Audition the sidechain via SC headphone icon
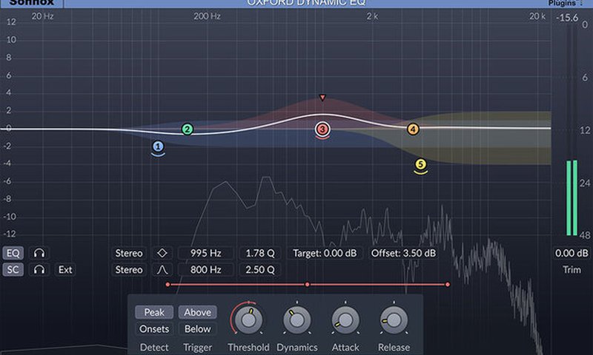The image size is (593, 355). pos(39,270)
